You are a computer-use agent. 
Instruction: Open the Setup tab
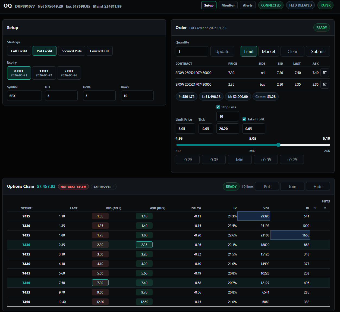coord(209,5)
